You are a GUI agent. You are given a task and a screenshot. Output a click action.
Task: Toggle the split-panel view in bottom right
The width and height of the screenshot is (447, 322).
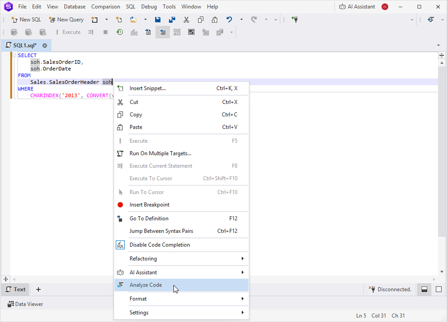click(424, 289)
